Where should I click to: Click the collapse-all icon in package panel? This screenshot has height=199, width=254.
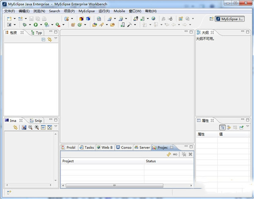tap(43, 39)
